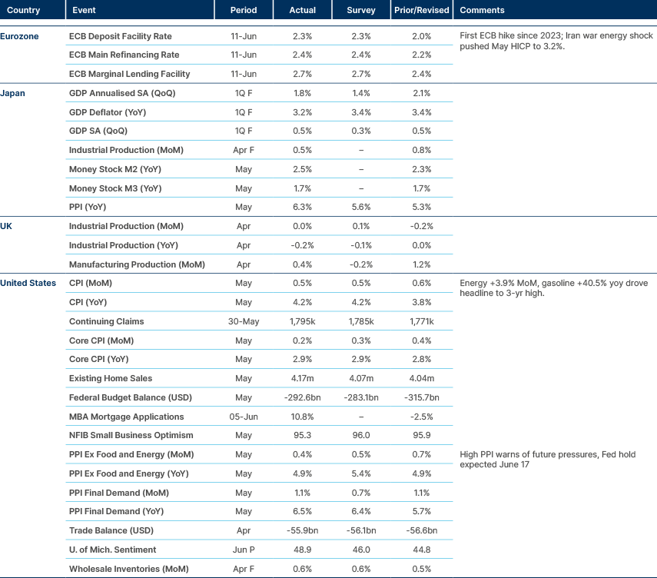657x578 pixels.
Task: Click GDP Deflator (YoY) event
Action: point(108,112)
